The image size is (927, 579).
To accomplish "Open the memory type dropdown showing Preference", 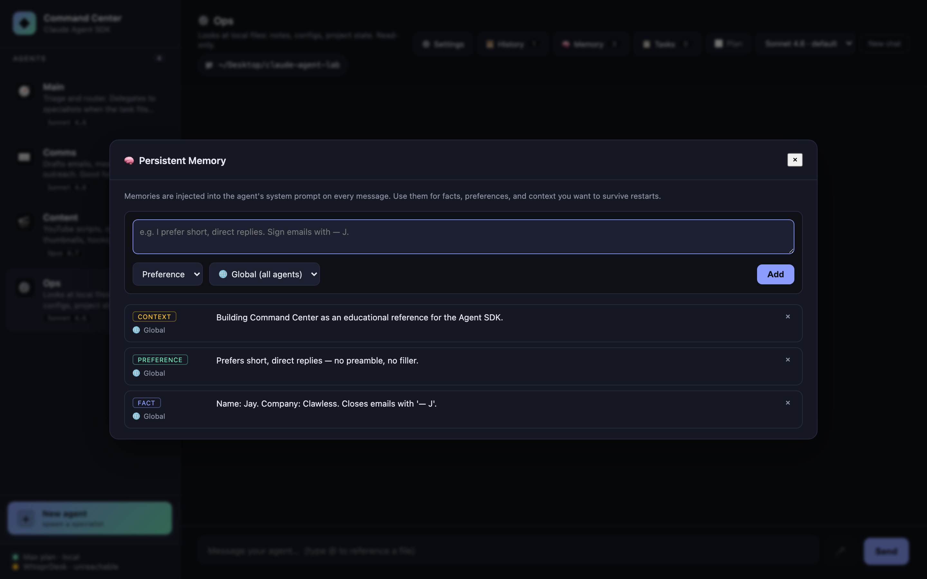I will coord(167,274).
